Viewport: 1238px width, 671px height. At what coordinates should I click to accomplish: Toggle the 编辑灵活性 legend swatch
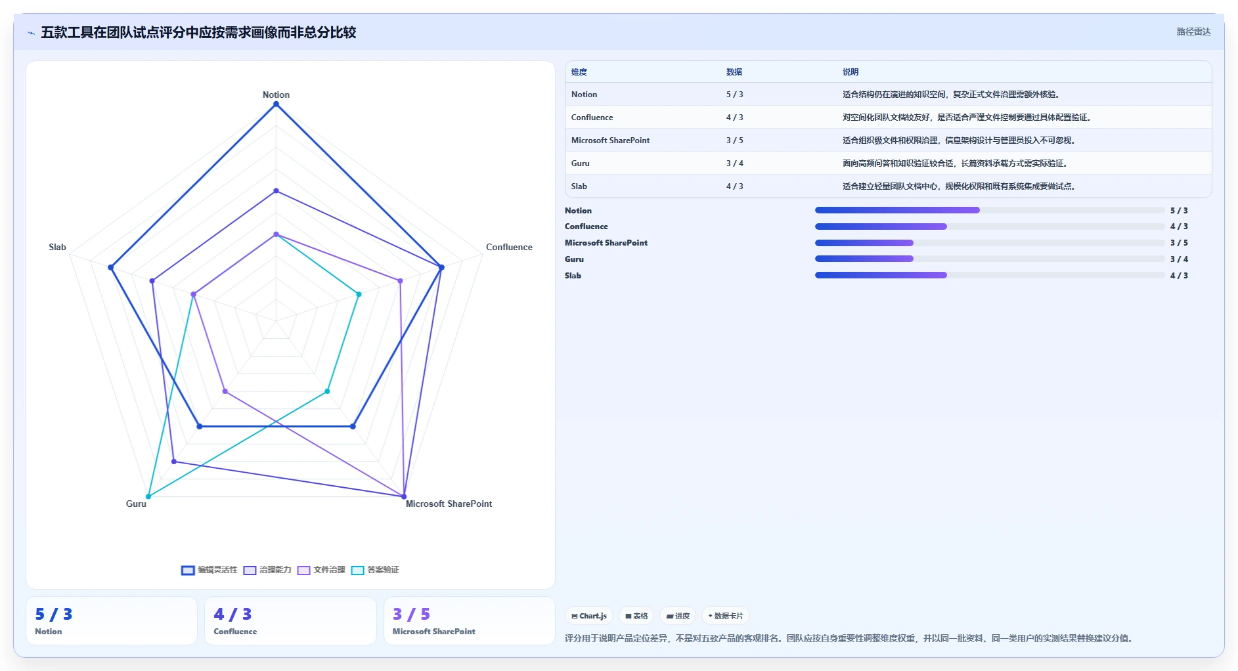(x=188, y=570)
